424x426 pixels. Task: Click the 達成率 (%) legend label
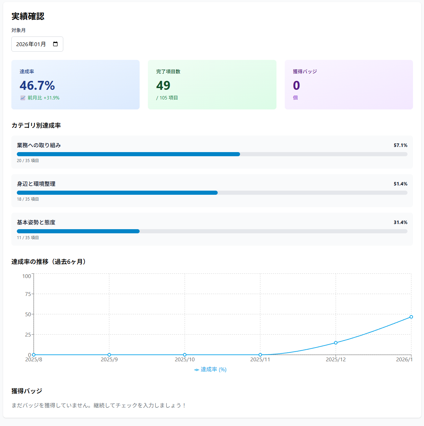click(214, 370)
